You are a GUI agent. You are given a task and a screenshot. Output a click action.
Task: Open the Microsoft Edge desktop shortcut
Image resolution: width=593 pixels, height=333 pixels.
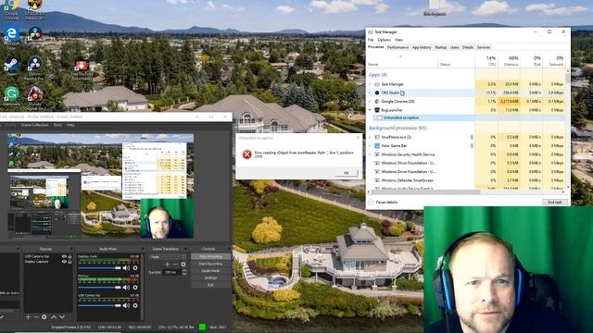pos(11,38)
